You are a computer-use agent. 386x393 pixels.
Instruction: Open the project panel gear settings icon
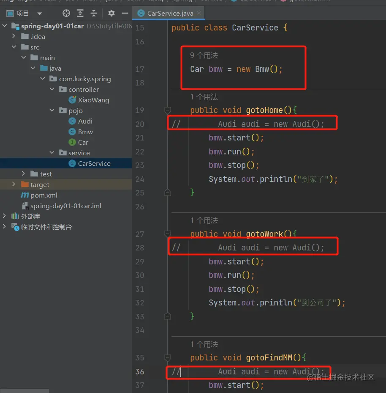pos(111,13)
